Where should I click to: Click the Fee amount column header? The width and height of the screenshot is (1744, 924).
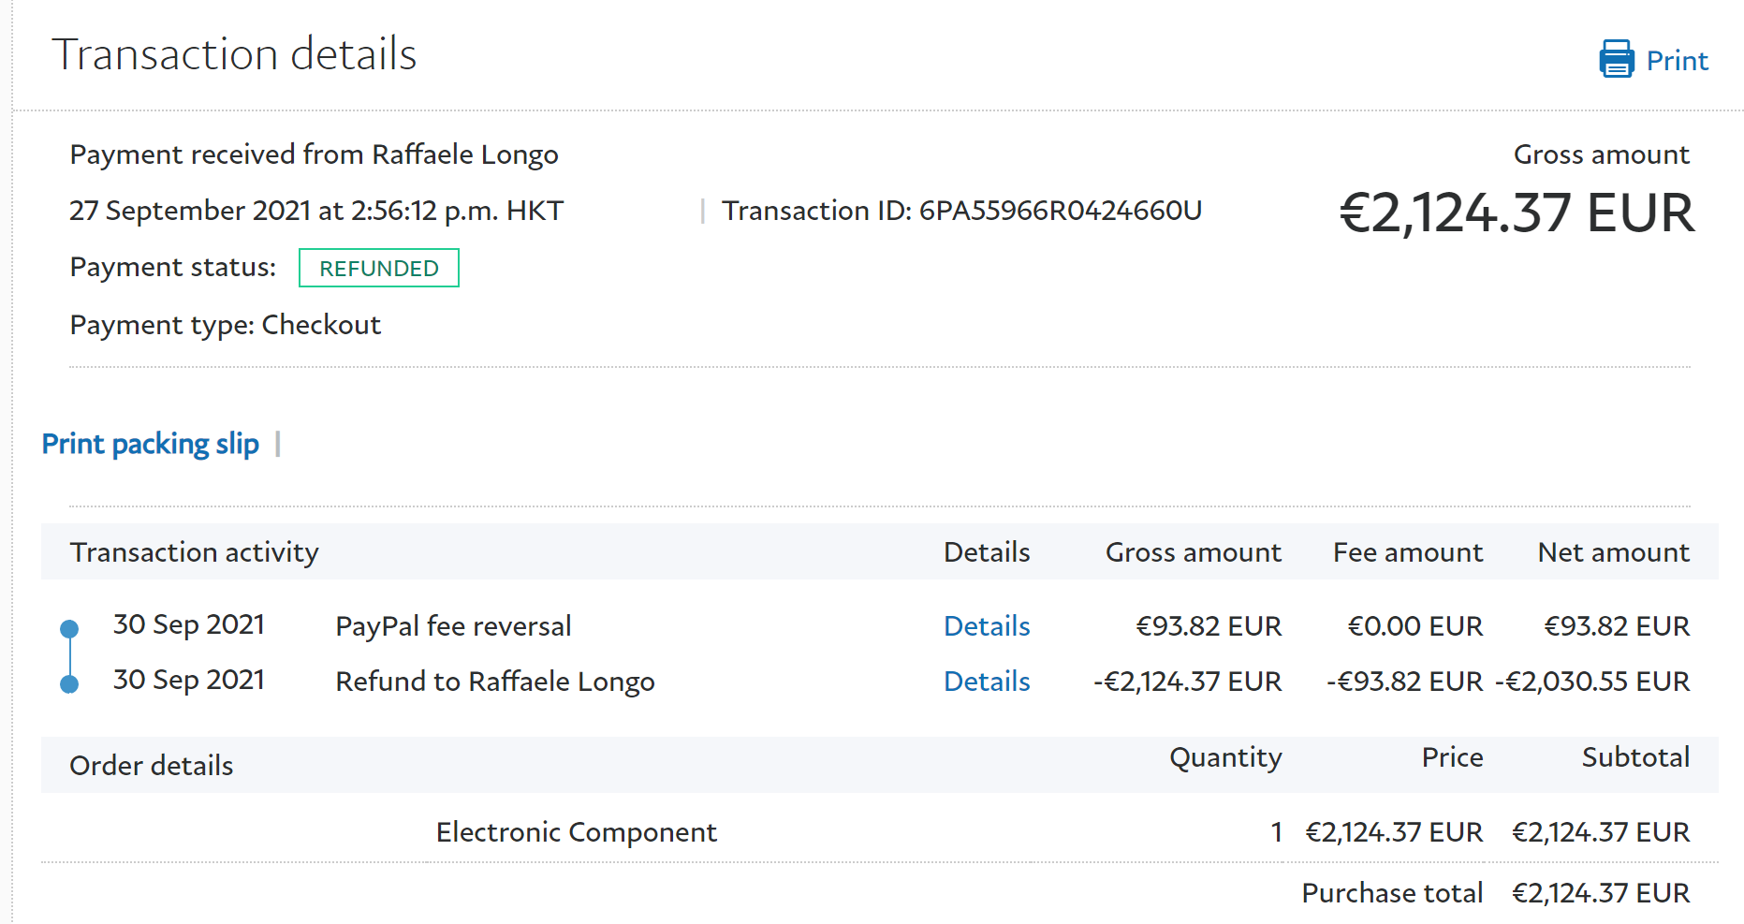[x=1407, y=552]
